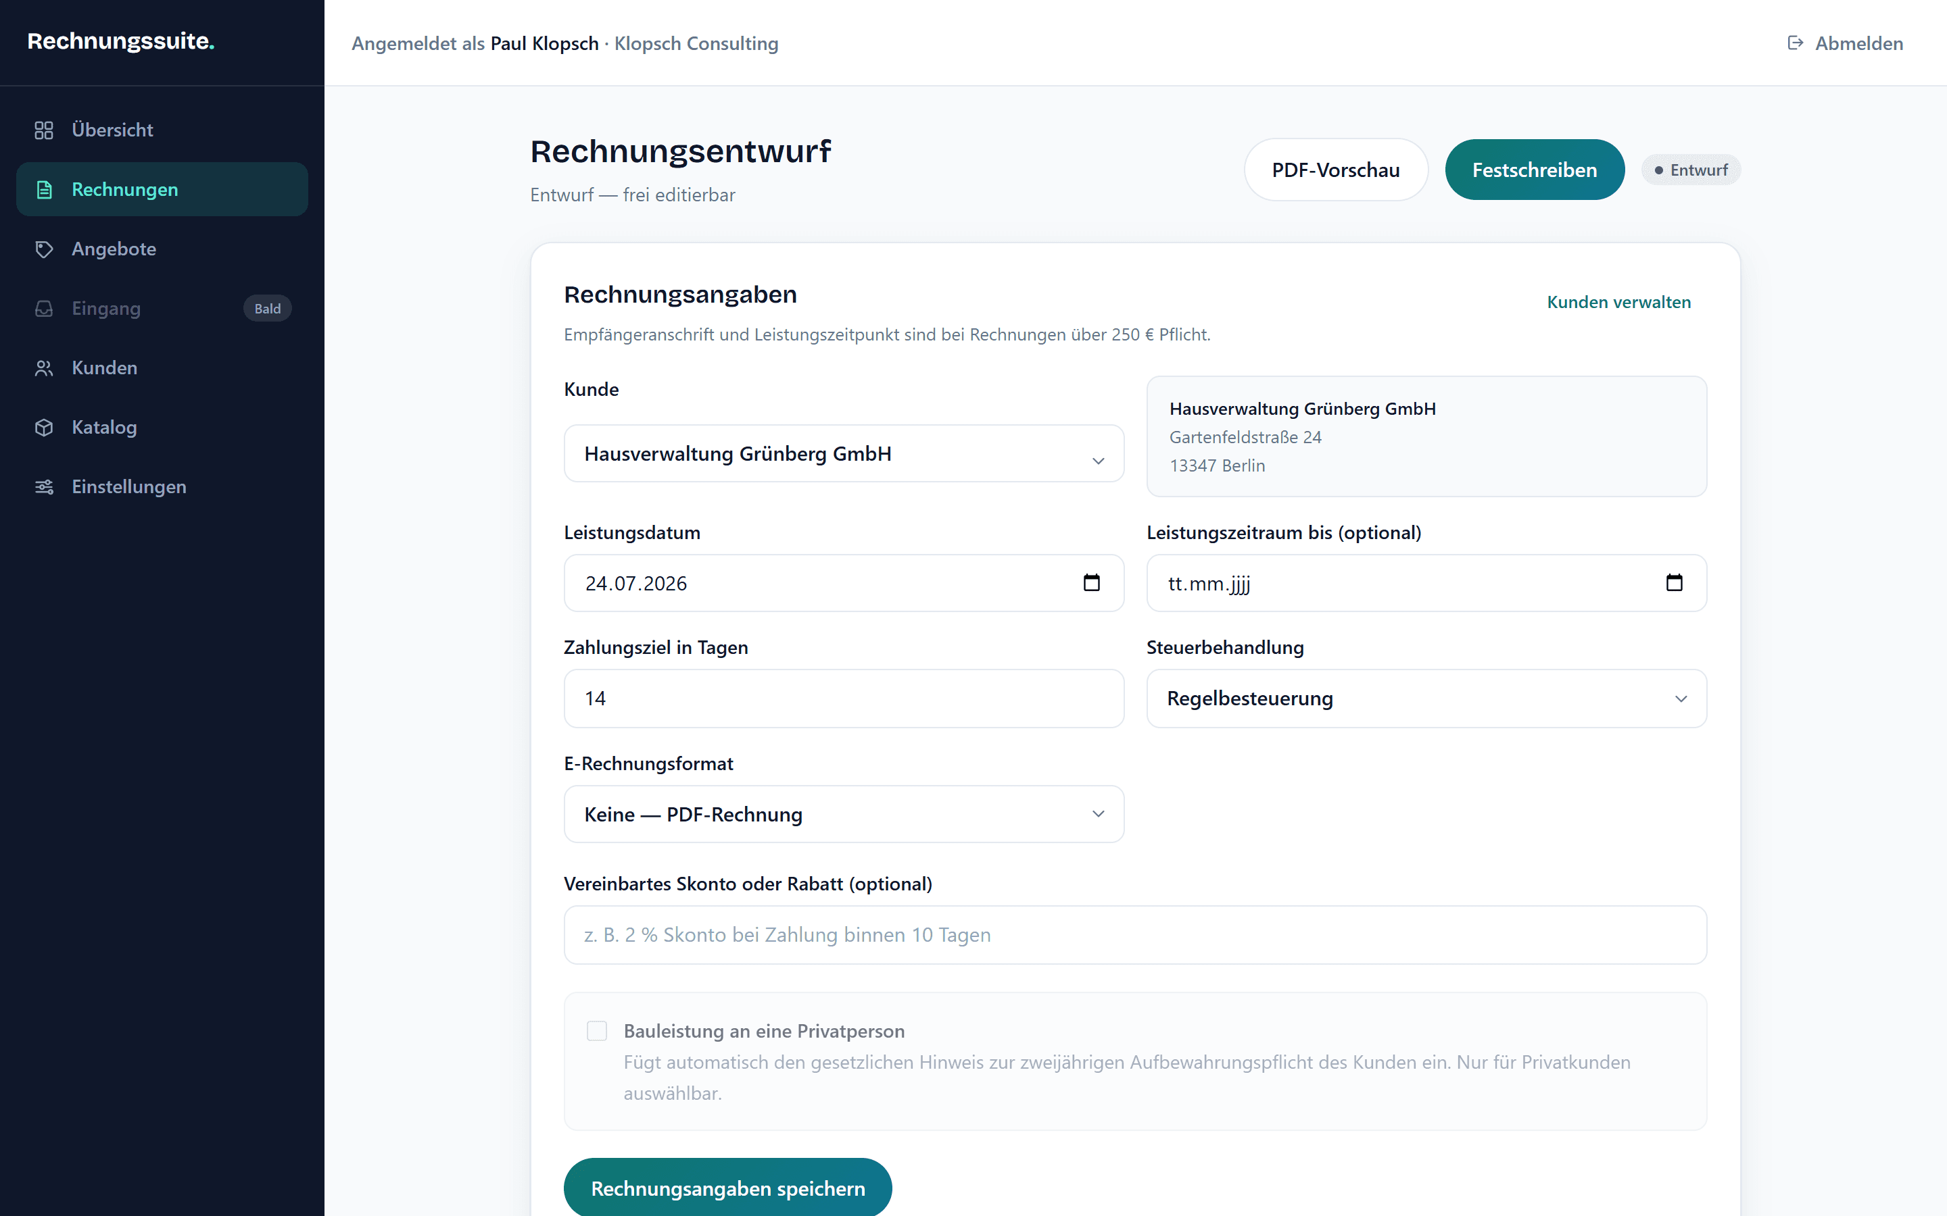The width and height of the screenshot is (1947, 1216).
Task: Open Katalog menu item
Action: 162,428
